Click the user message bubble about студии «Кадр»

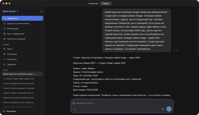pyautogui.click(x=137, y=30)
